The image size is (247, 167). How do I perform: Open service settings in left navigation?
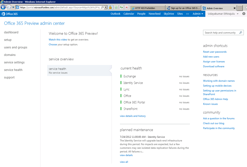click(x=14, y=62)
